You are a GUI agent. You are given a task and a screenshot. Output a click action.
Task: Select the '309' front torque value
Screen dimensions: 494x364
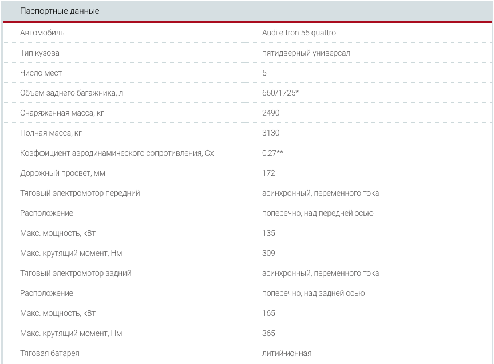coord(268,253)
